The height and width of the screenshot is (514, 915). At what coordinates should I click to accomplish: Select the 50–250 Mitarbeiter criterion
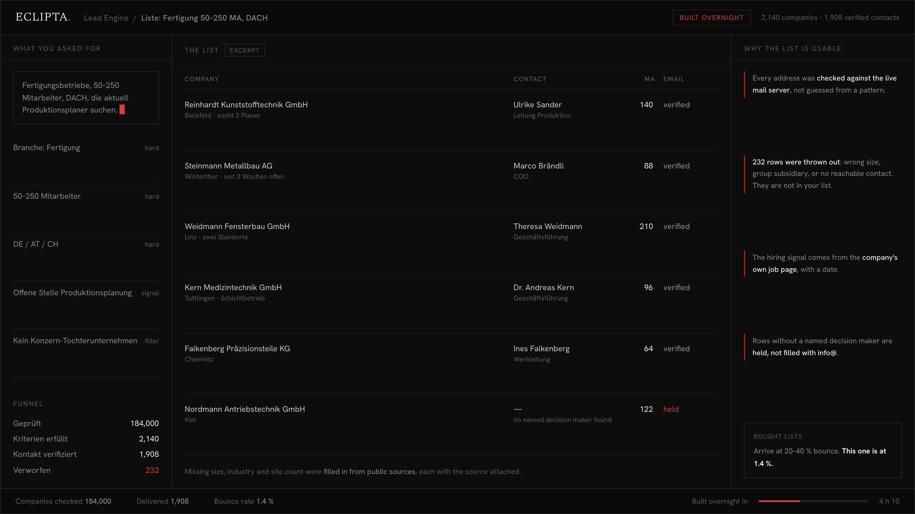coord(86,196)
